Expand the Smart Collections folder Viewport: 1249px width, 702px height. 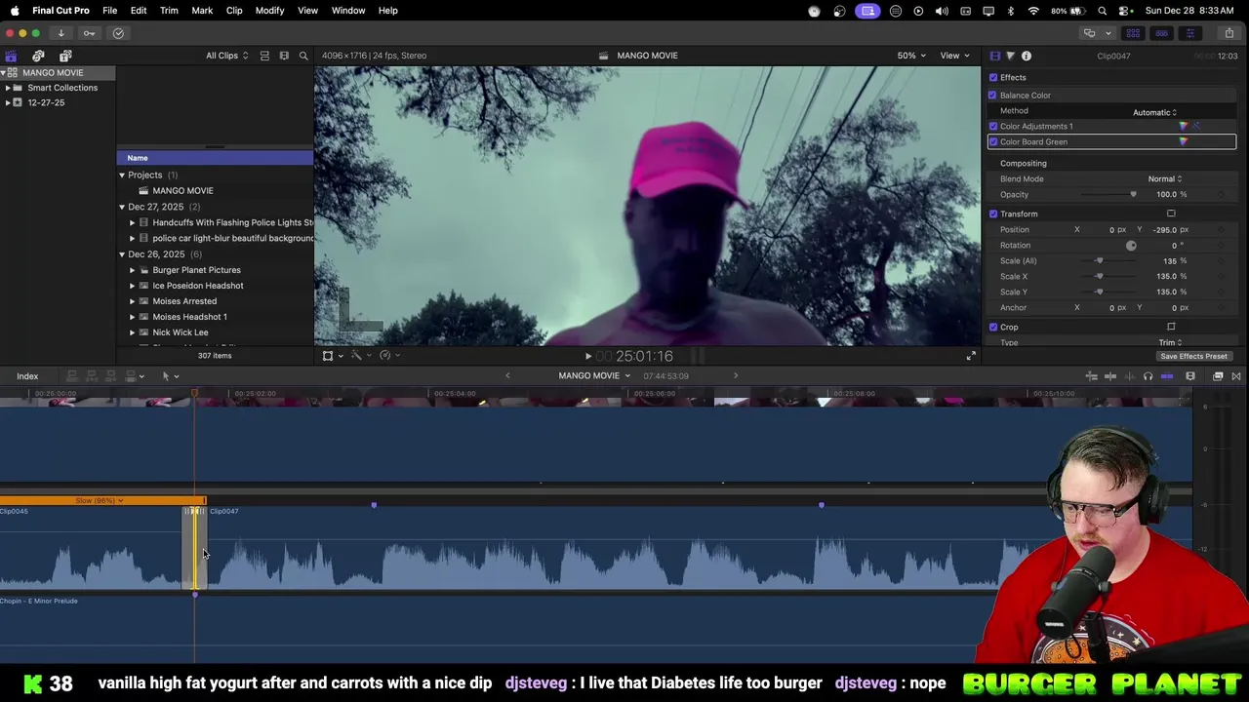(x=8, y=88)
